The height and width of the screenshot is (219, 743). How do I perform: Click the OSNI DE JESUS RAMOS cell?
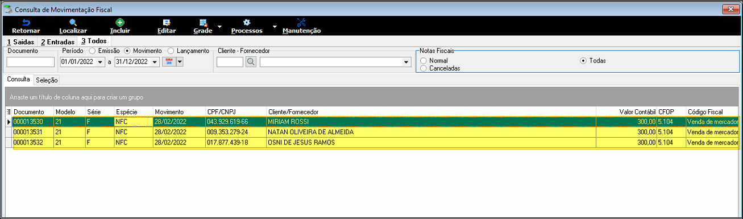tap(431, 142)
